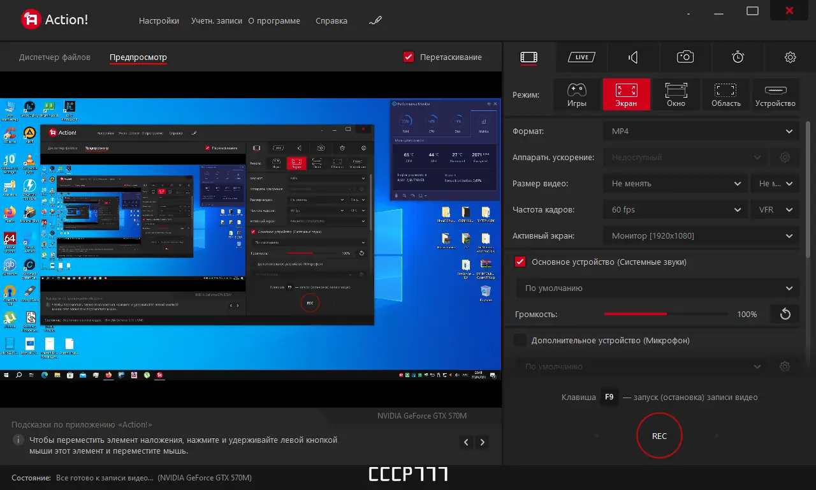Open the video recording tab with the film icon
Screen dimensions: 816x490
tap(528, 57)
